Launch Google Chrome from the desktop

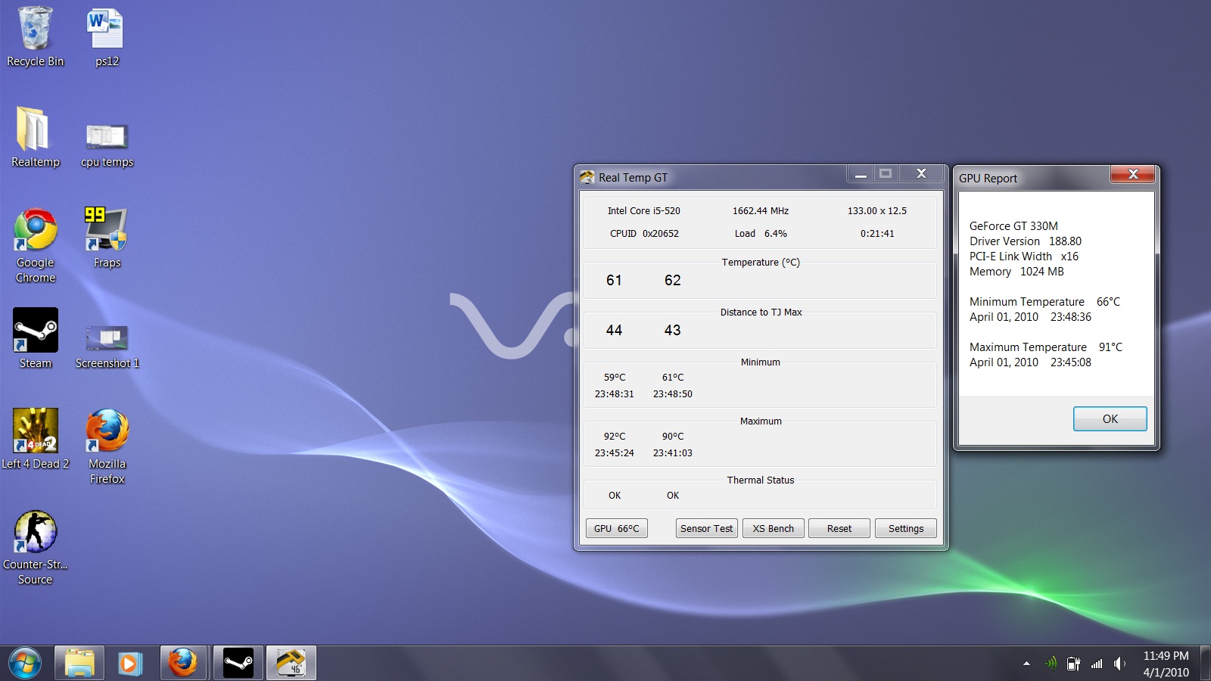point(35,245)
